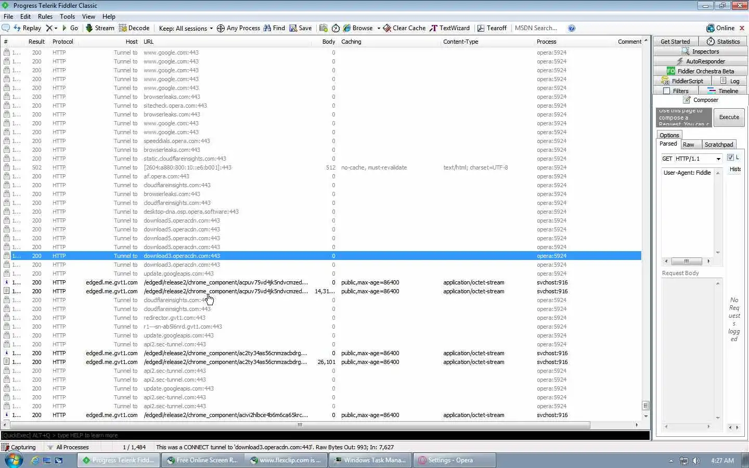Screen dimensions: 749x468
Task: Open the Tools menu
Action: pos(68,17)
